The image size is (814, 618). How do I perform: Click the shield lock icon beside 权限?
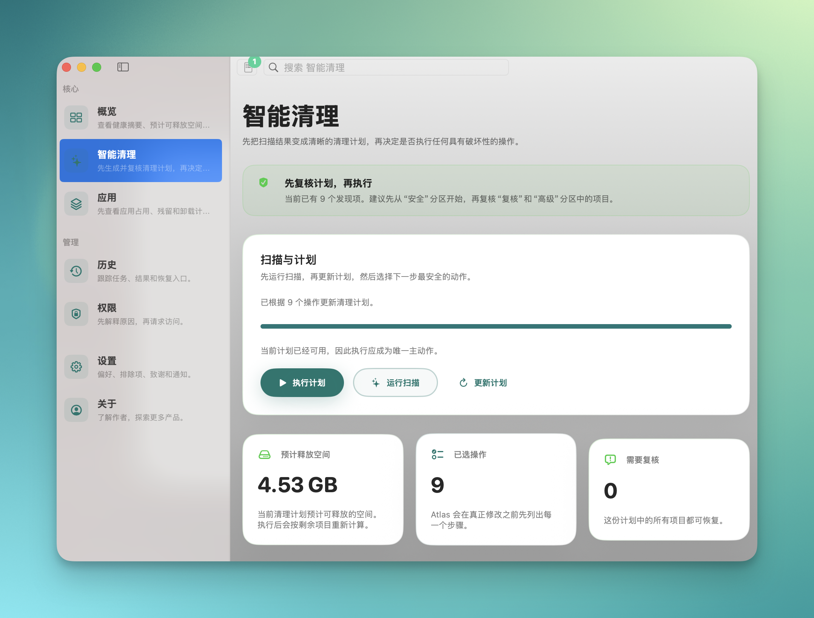[76, 314]
